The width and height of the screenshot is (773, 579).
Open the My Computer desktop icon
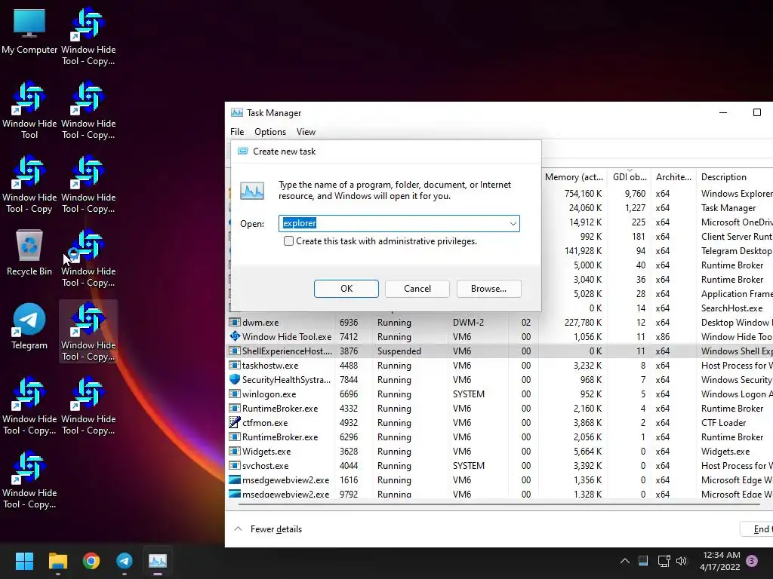29,32
